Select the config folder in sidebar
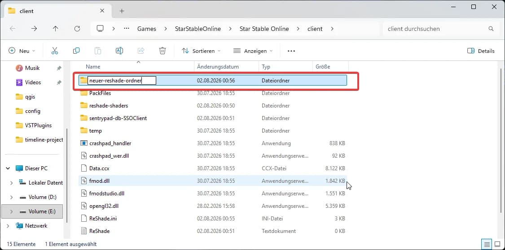Screen dimensions: 505x250 pos(32,111)
